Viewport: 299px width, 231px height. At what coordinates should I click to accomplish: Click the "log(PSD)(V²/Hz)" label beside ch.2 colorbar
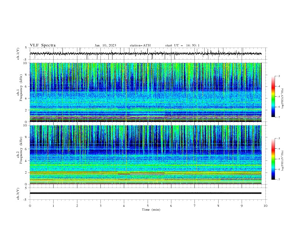click(283, 161)
